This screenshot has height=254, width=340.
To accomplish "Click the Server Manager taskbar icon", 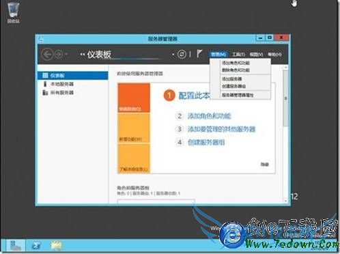I will 15,246.
